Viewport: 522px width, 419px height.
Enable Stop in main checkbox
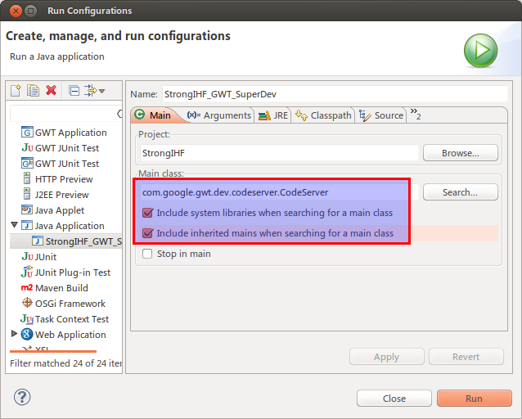[x=147, y=254]
